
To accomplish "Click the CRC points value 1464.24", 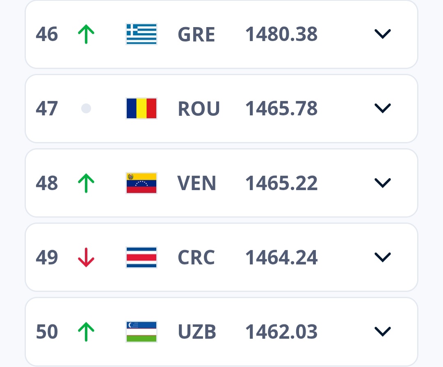I will pyautogui.click(x=281, y=257).
